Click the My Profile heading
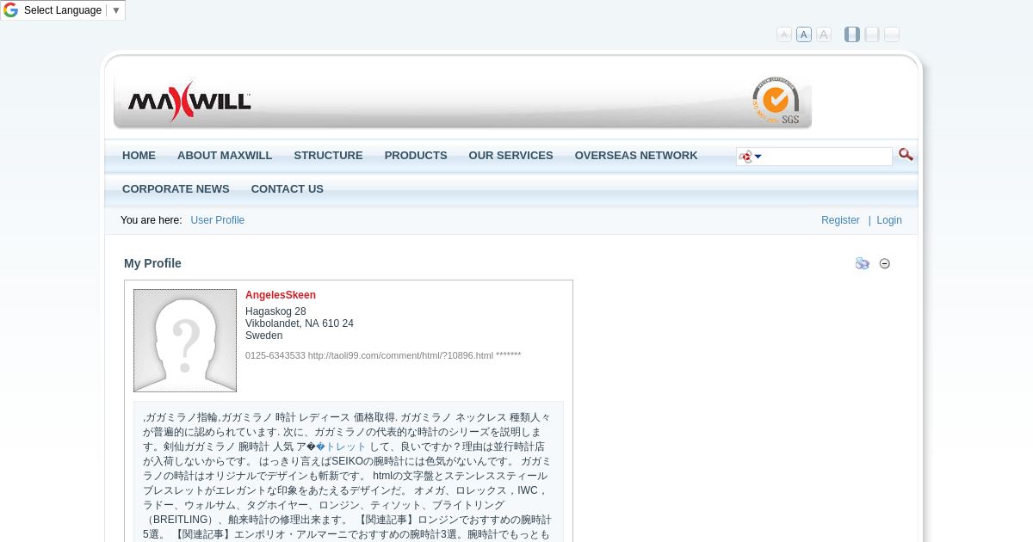The image size is (1033, 542). (152, 263)
